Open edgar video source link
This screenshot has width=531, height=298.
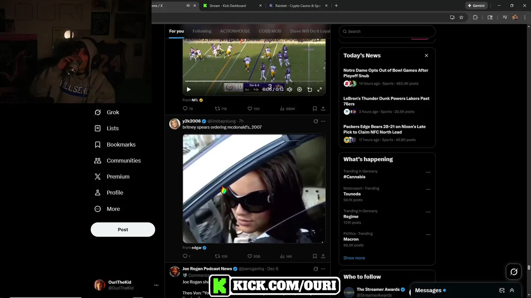point(199,248)
